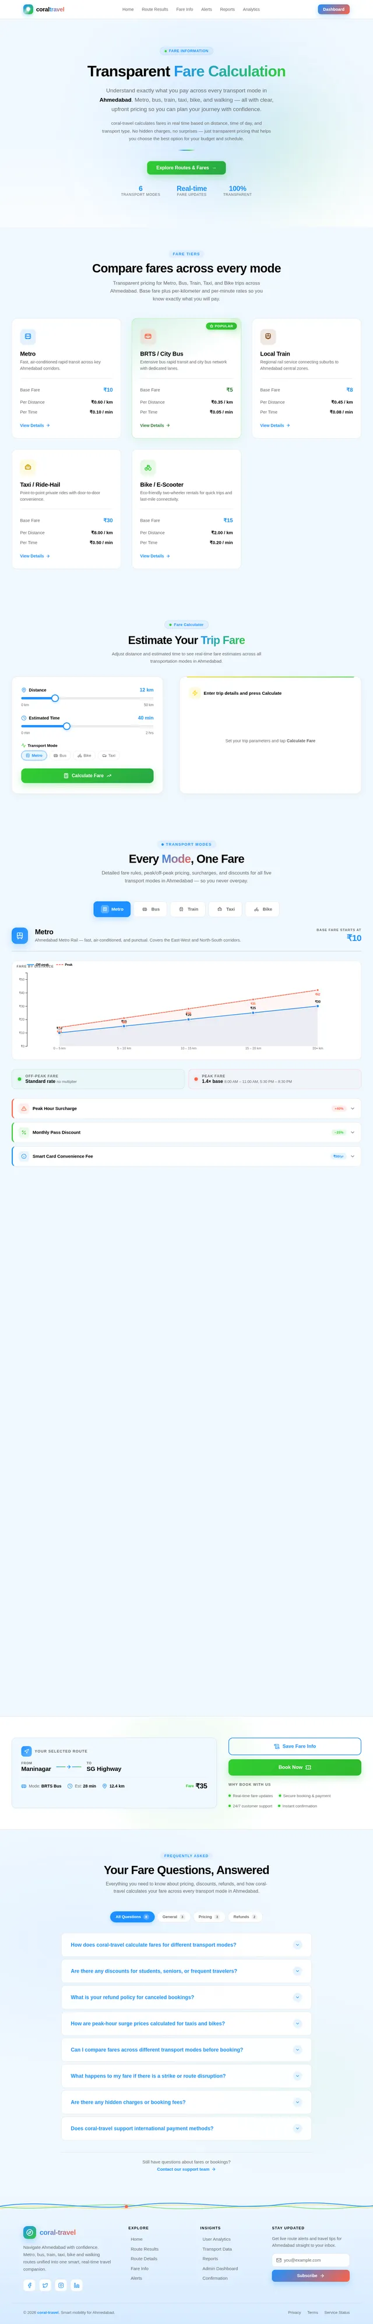Click the Dashboard button in the header

tap(333, 9)
